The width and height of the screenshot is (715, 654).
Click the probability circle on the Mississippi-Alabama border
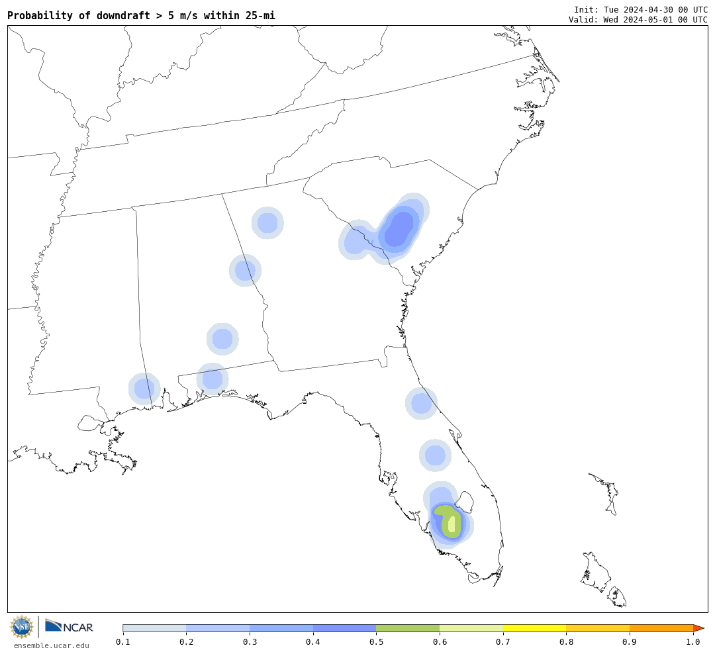(144, 389)
